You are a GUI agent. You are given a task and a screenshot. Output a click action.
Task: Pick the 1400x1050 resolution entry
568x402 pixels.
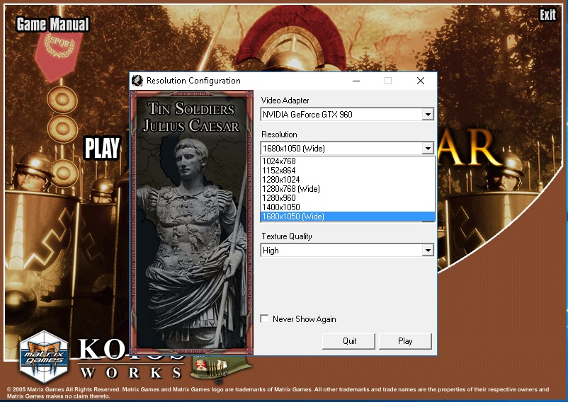click(x=348, y=207)
